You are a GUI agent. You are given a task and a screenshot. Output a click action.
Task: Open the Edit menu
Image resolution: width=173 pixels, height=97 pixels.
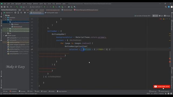pyautogui.click(x=9, y=4)
